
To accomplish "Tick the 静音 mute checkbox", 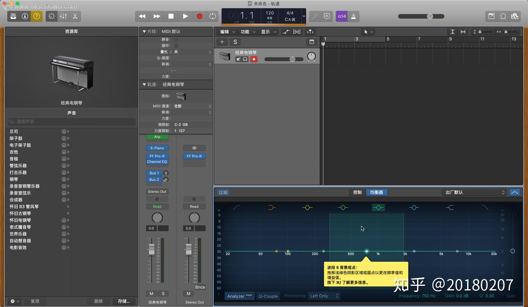I will pos(176,39).
